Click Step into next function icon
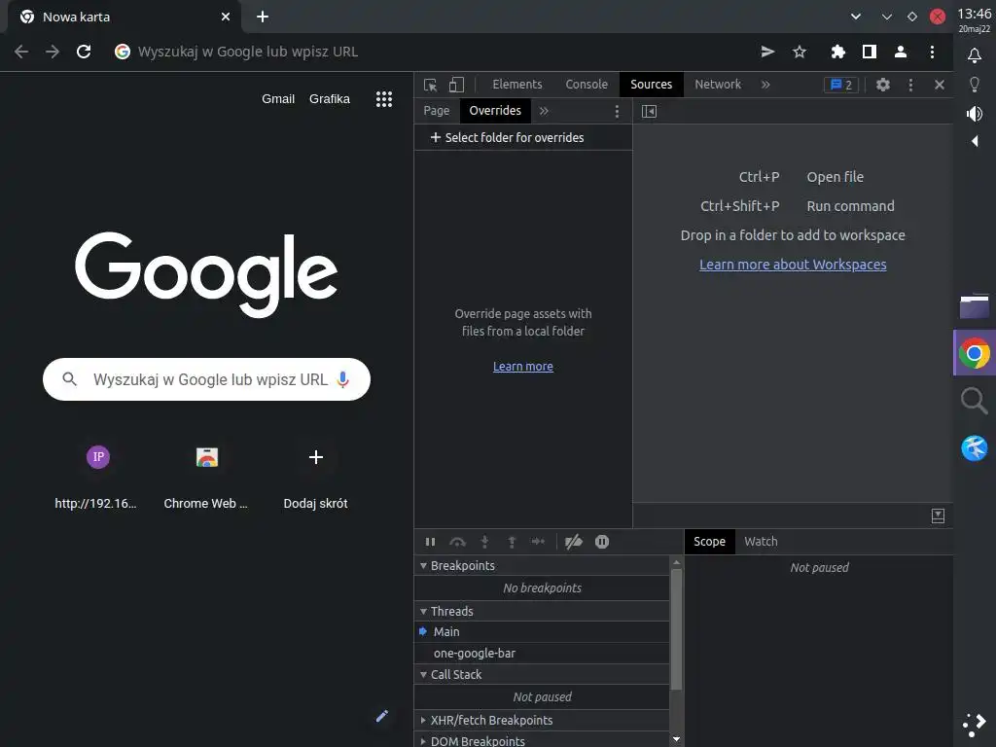 (484, 542)
